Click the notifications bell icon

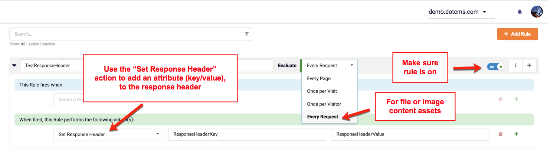pos(520,12)
